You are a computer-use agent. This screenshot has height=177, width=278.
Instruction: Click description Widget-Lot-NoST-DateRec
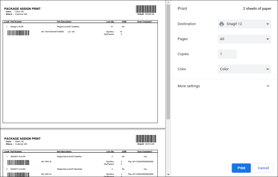68,27
